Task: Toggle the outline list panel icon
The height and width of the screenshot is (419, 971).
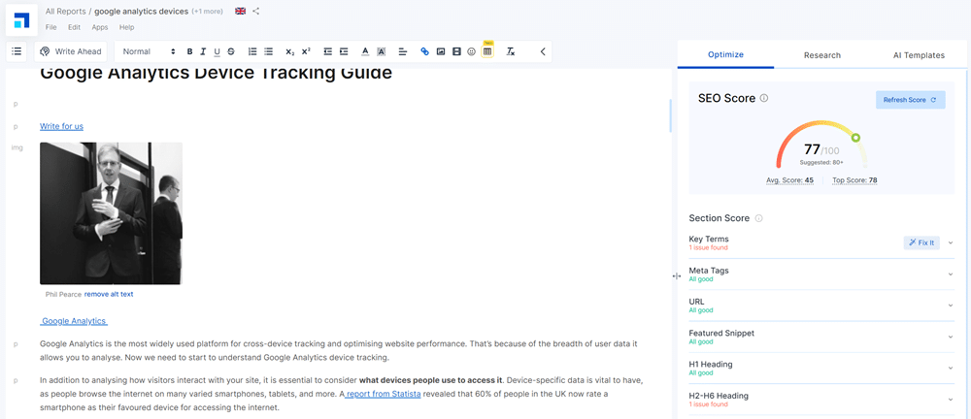Action: [x=17, y=51]
